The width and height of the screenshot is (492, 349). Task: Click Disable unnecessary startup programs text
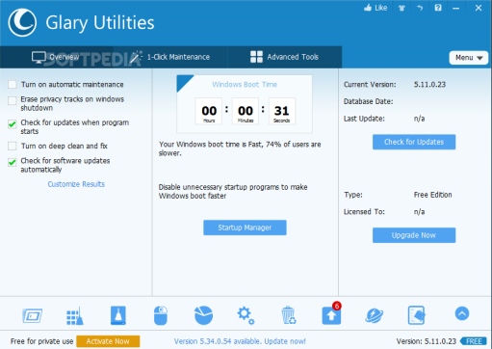(233, 192)
